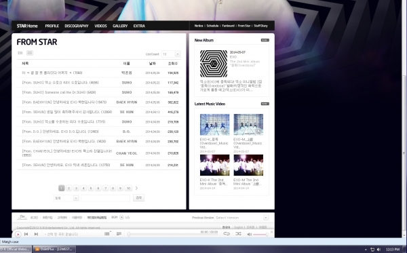Mute the player speaker icon
The height and width of the screenshot is (253, 407).
(x=249, y=234)
